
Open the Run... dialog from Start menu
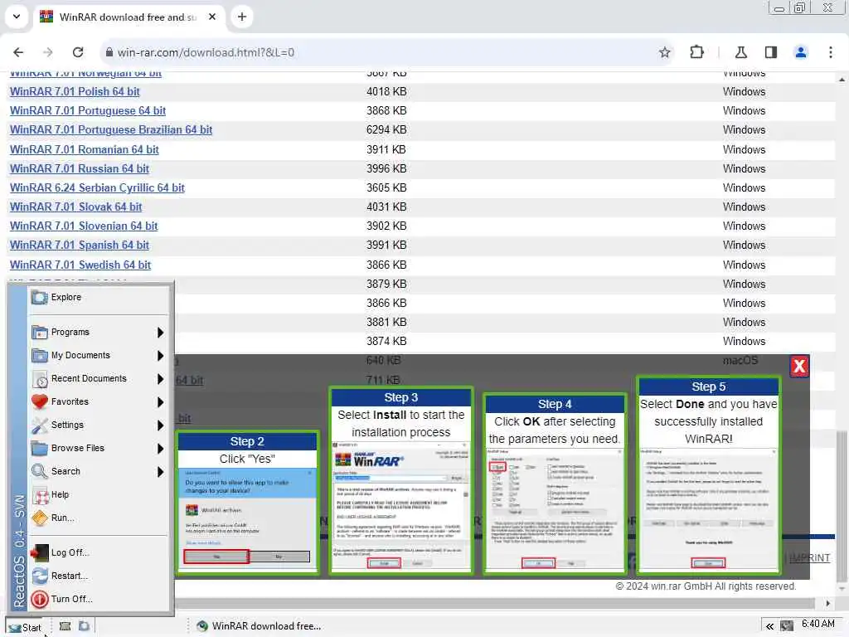pos(99,518)
